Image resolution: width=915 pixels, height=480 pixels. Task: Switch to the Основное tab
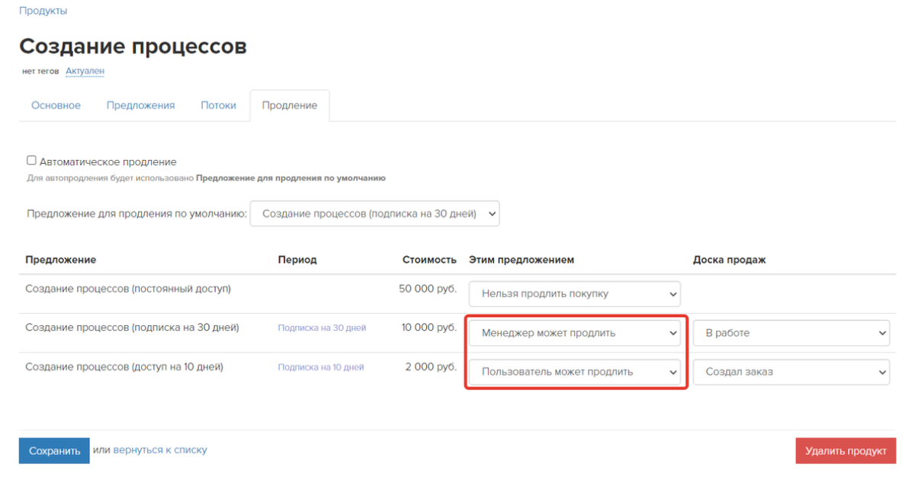click(56, 105)
